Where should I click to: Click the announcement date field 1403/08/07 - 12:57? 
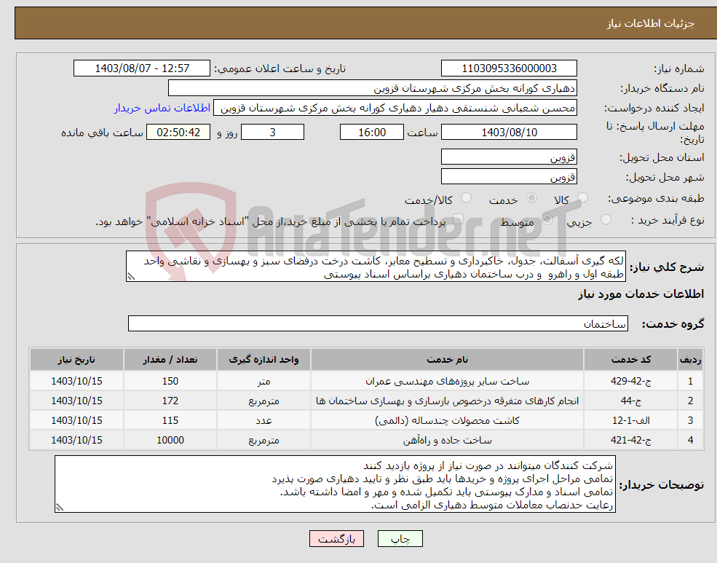tap(142, 68)
